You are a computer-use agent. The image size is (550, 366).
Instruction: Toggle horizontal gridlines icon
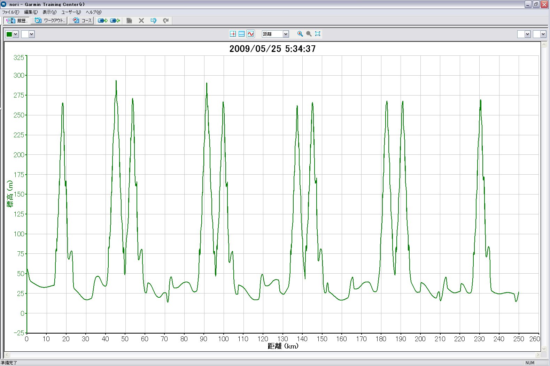[242, 34]
